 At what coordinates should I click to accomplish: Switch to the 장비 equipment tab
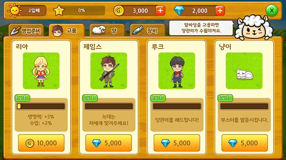tap(148, 30)
